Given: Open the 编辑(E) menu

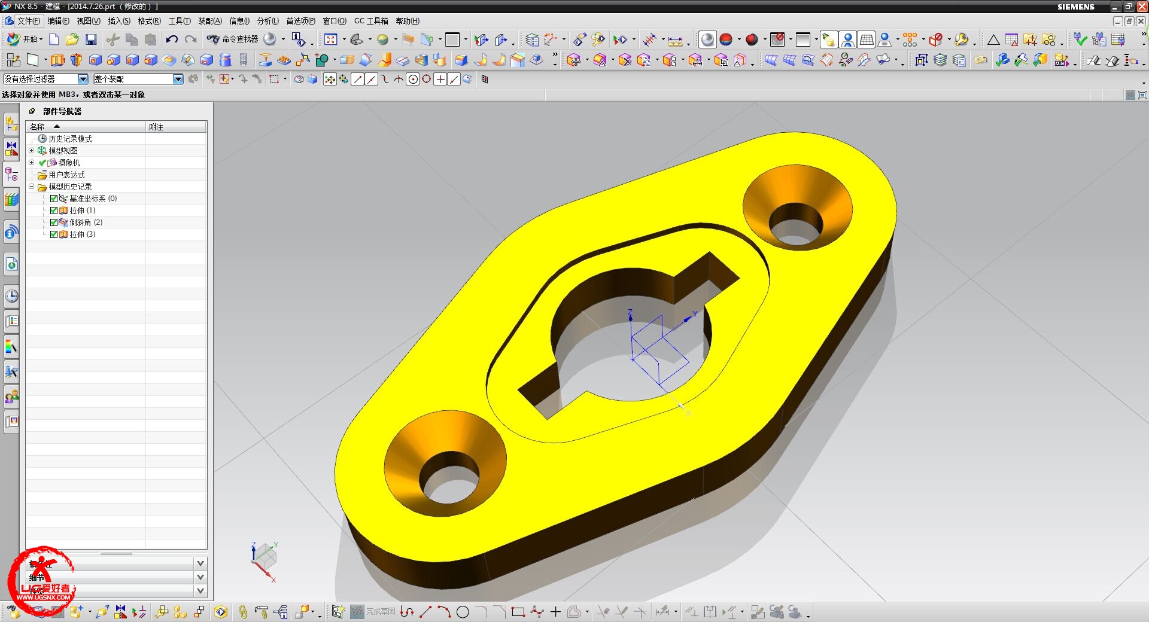Looking at the screenshot, I should pos(58,21).
